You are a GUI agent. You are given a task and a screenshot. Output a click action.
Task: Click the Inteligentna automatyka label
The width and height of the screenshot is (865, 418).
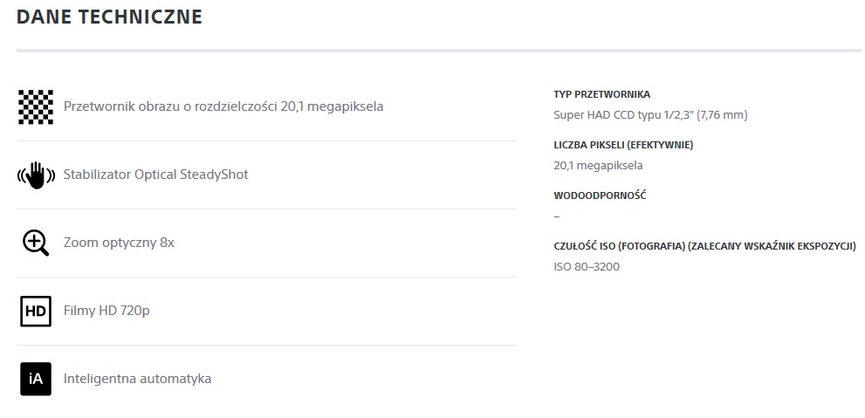coord(138,379)
